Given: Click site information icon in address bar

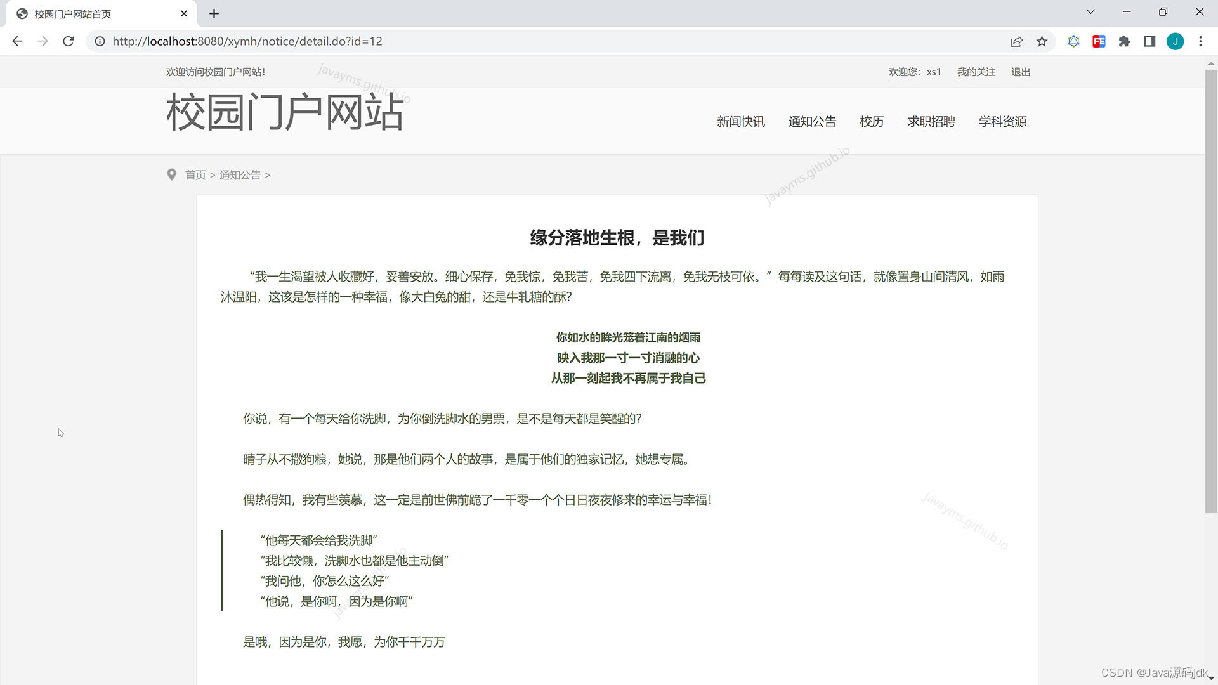Looking at the screenshot, I should [x=100, y=41].
